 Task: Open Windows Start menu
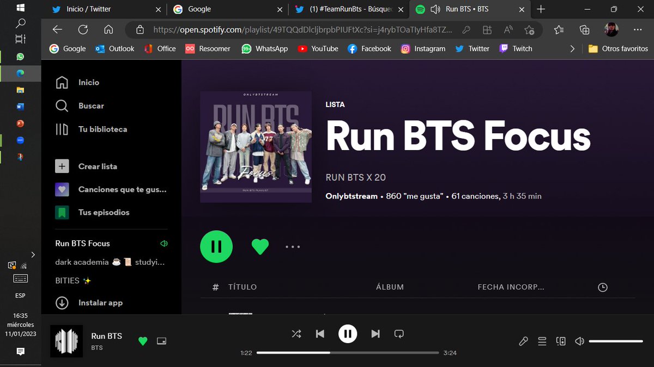pyautogui.click(x=20, y=8)
